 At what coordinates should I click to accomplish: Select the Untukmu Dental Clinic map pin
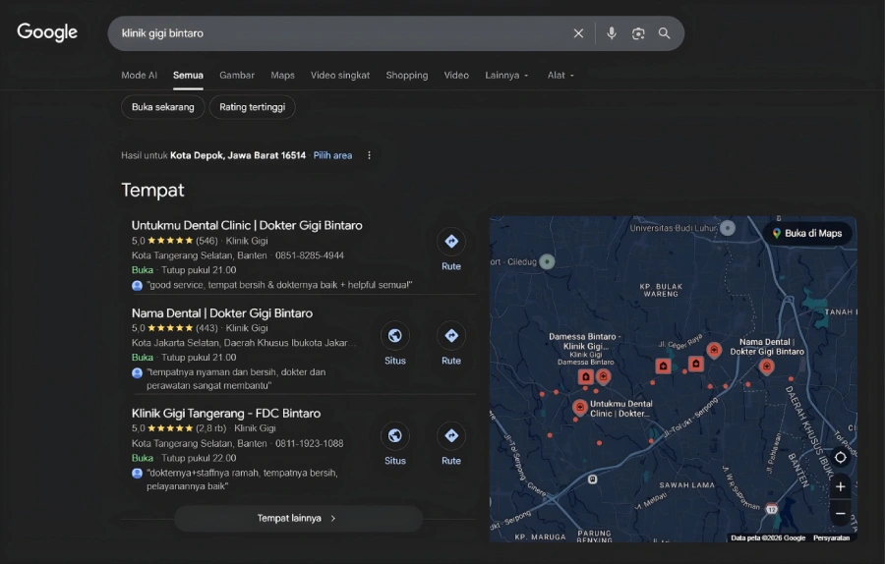[x=579, y=407]
